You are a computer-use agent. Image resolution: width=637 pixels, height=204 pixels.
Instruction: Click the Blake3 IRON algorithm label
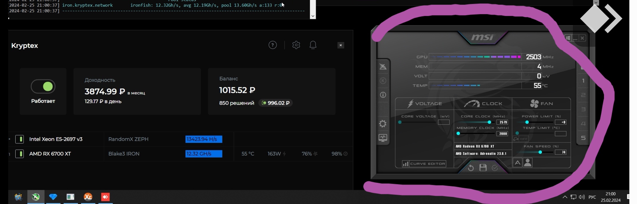click(x=124, y=154)
